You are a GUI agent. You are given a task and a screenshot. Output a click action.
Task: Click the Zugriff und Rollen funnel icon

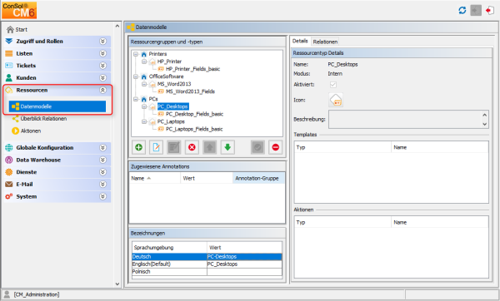pyautogui.click(x=9, y=41)
